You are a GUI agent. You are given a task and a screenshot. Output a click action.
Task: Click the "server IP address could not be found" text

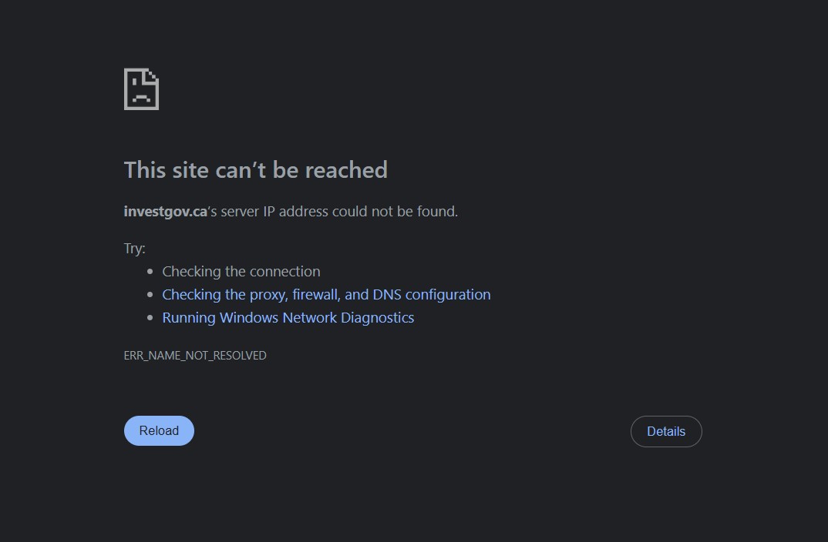[x=339, y=212]
